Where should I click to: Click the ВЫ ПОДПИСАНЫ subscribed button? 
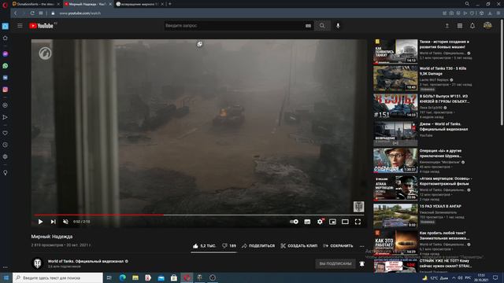coord(335,264)
